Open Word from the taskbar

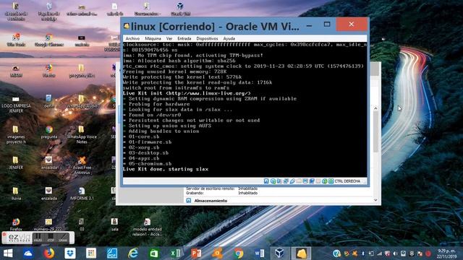(259, 253)
